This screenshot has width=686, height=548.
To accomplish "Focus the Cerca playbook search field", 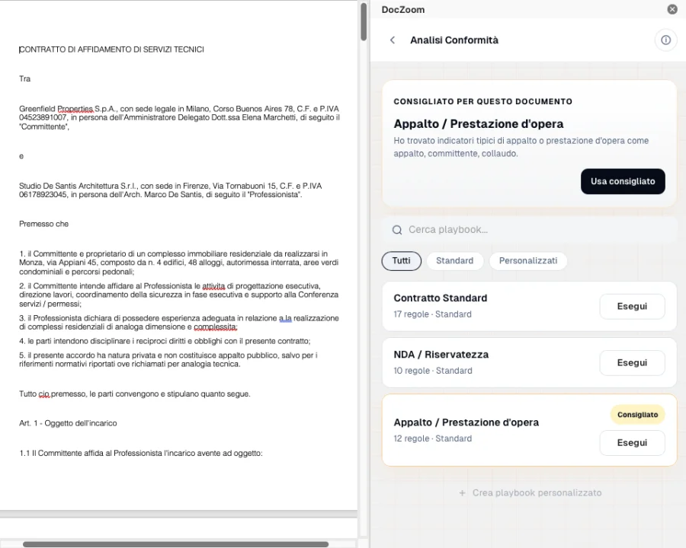I will (x=530, y=229).
